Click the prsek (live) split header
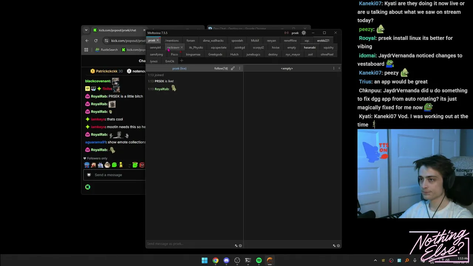Screen dimensions: 473x266 click(179, 68)
